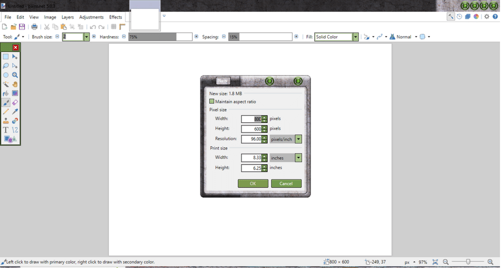501x268 pixels.
Task: Open the View menu
Action: click(x=34, y=17)
